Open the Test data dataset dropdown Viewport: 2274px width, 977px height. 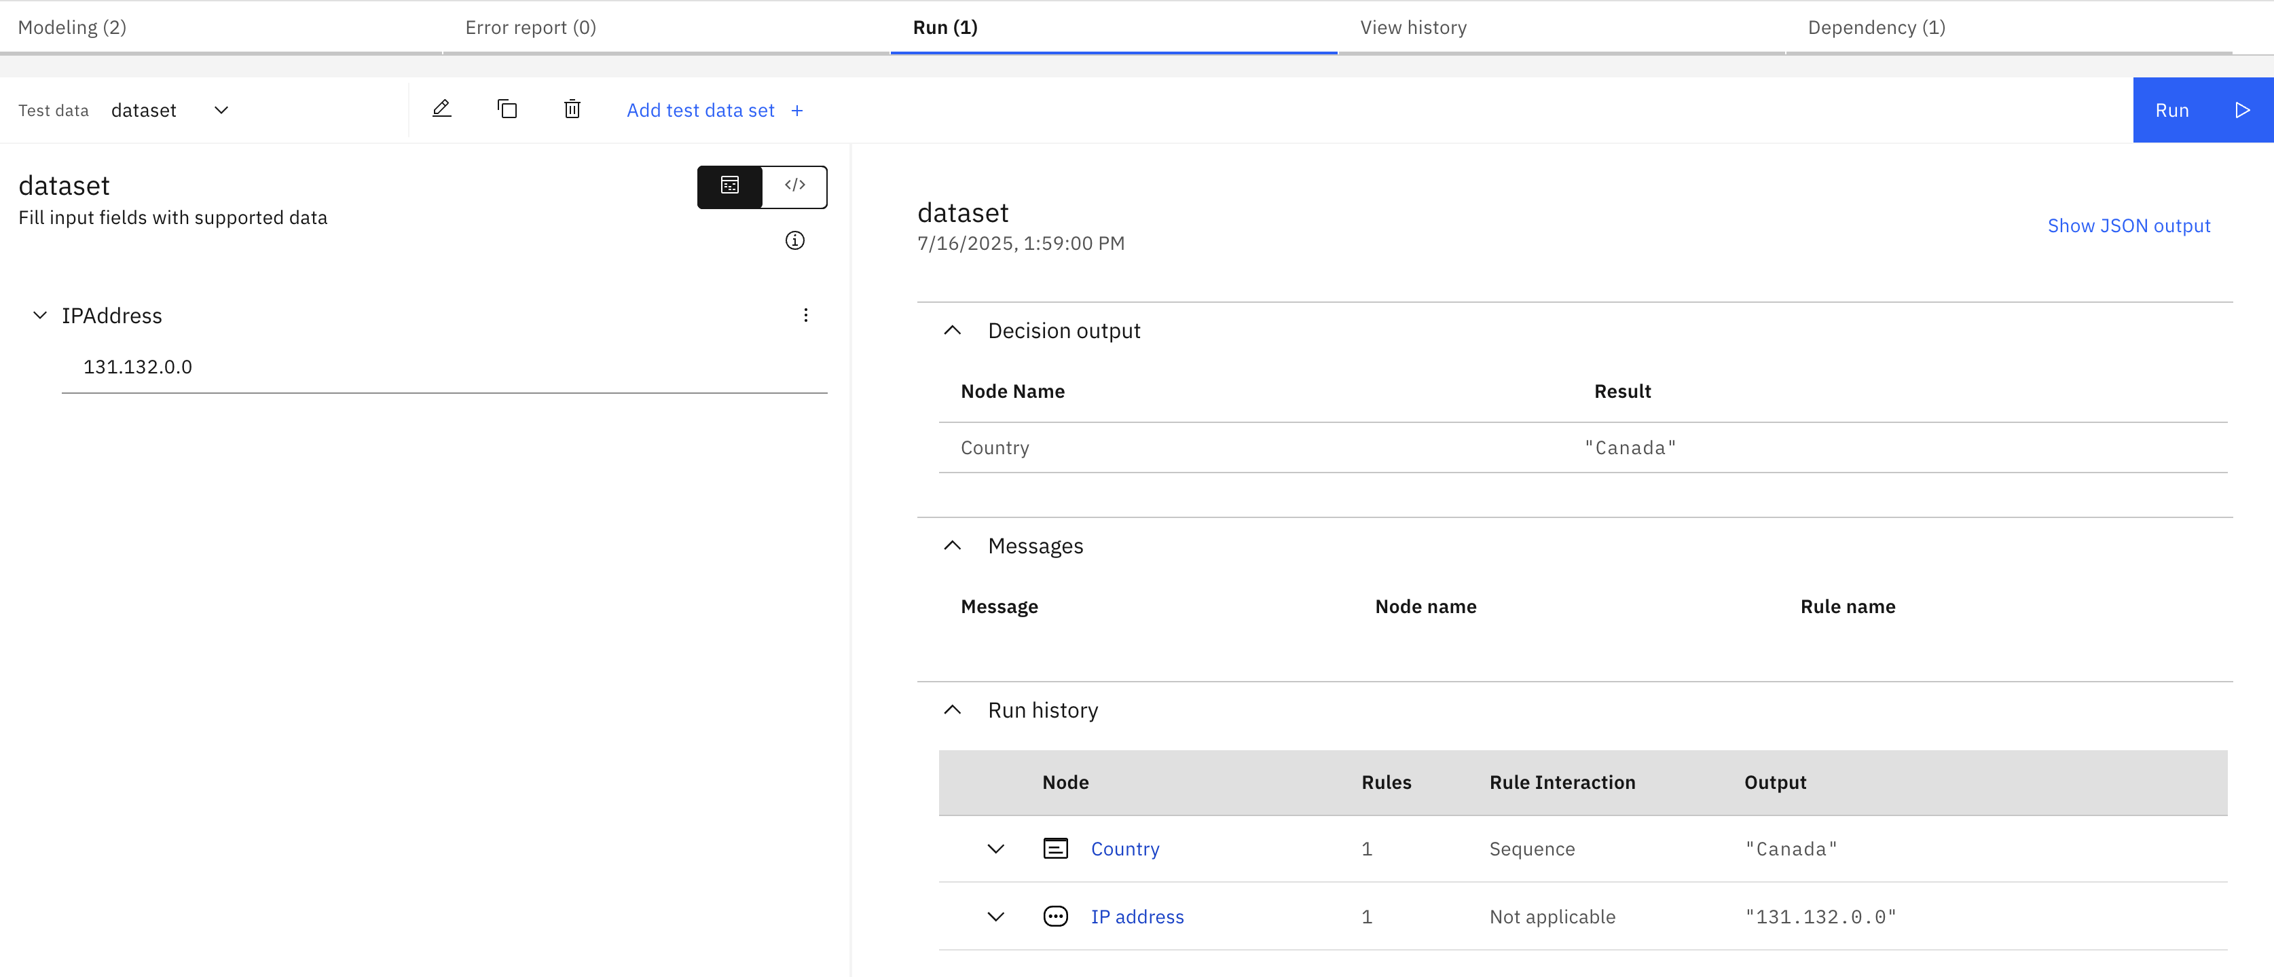[x=170, y=110]
